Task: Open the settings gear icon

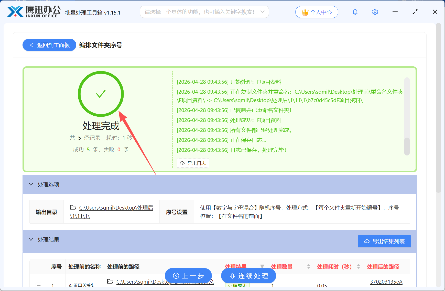Action: click(x=375, y=12)
